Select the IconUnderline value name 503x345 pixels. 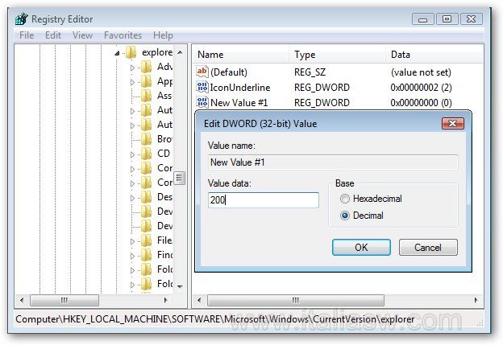coord(240,88)
